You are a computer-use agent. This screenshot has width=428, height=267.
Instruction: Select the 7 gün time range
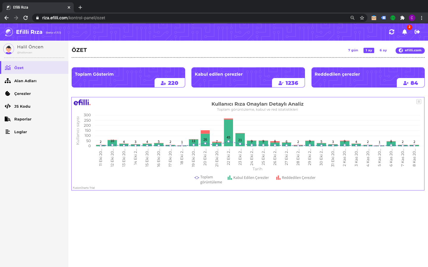coord(353,50)
